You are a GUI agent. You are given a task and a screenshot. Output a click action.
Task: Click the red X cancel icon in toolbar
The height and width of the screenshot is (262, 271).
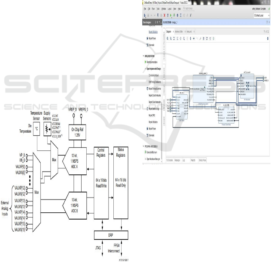[x=164, y=15]
